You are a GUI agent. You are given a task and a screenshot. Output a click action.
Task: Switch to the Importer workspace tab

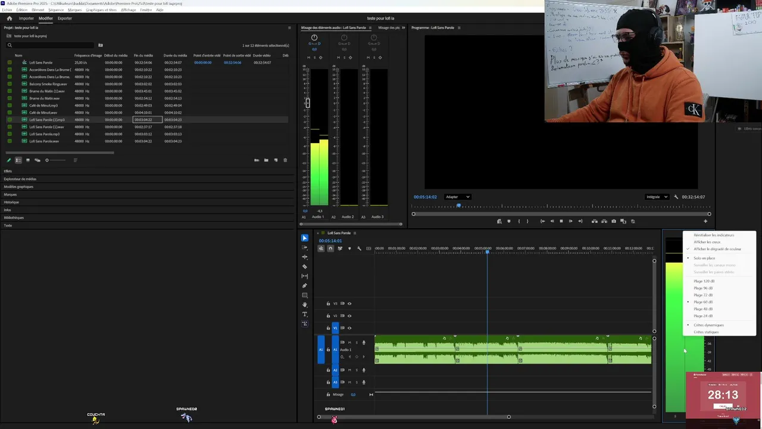[x=26, y=18]
